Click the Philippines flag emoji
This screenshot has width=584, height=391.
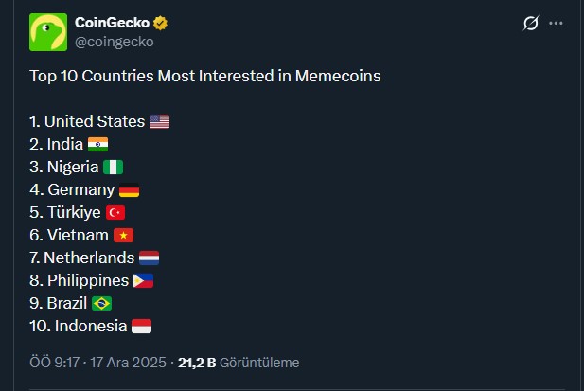(x=143, y=280)
